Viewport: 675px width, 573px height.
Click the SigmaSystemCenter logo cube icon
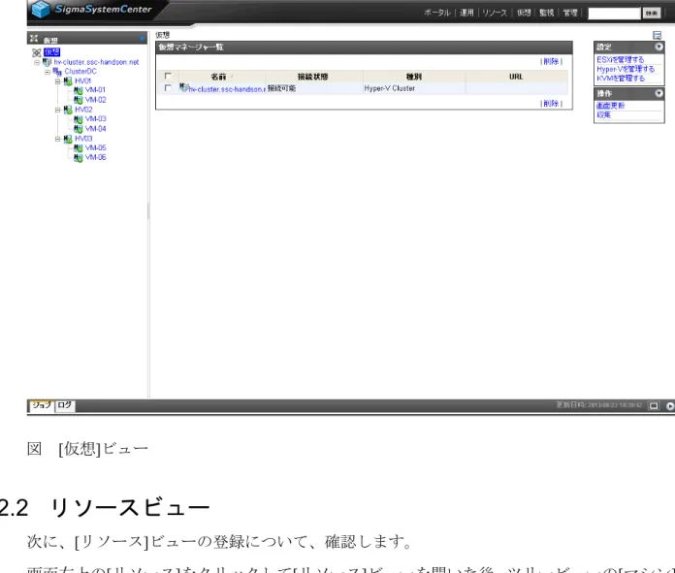(41, 9)
